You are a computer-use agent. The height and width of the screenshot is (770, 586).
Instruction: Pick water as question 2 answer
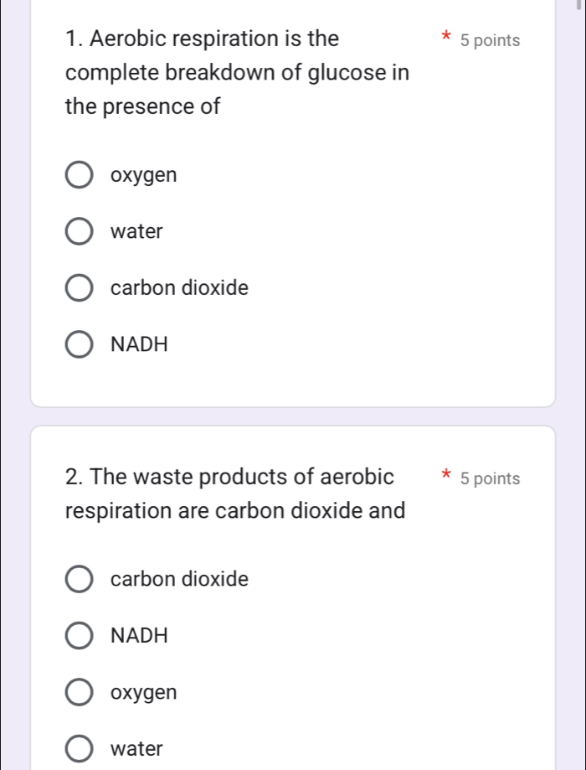point(79,748)
